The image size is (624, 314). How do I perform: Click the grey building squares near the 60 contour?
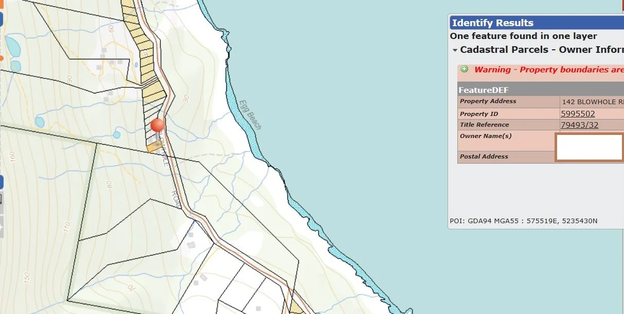(105, 52)
